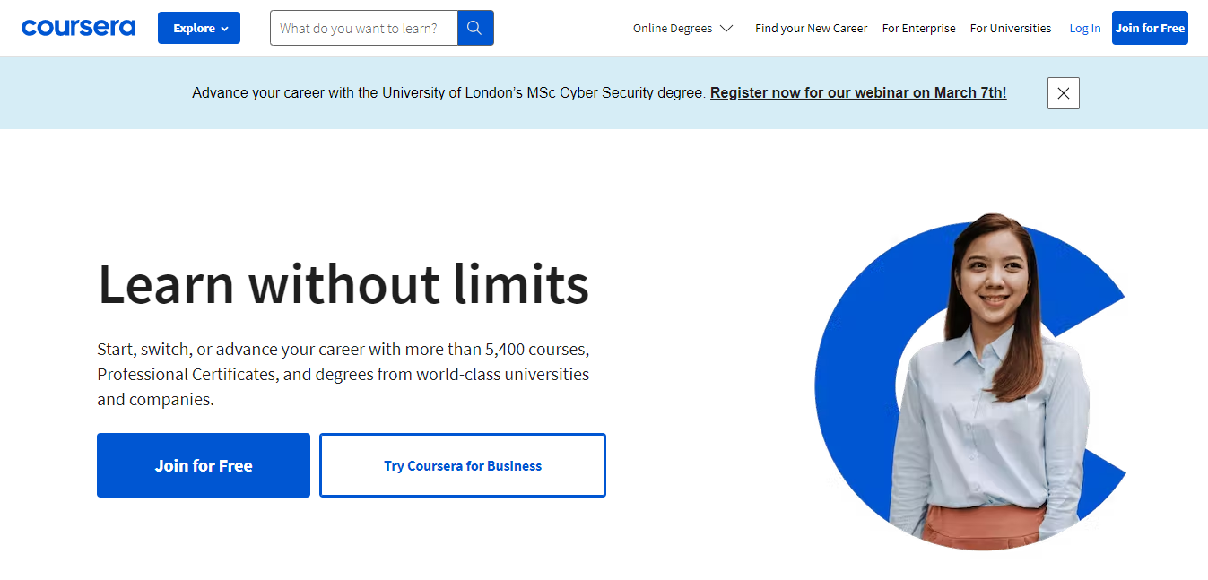
Task: Click Try Coursera for Business
Action: coord(463,465)
